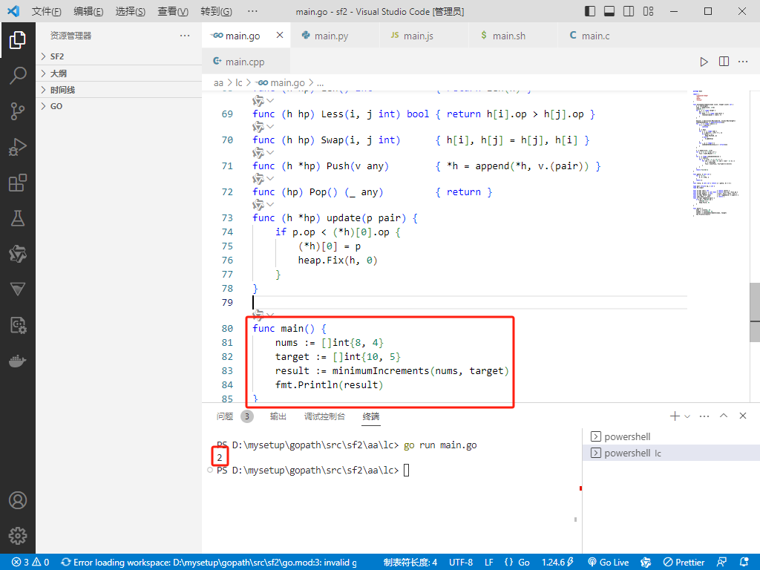Split the editor to the right
760x570 pixels.
coord(724,62)
